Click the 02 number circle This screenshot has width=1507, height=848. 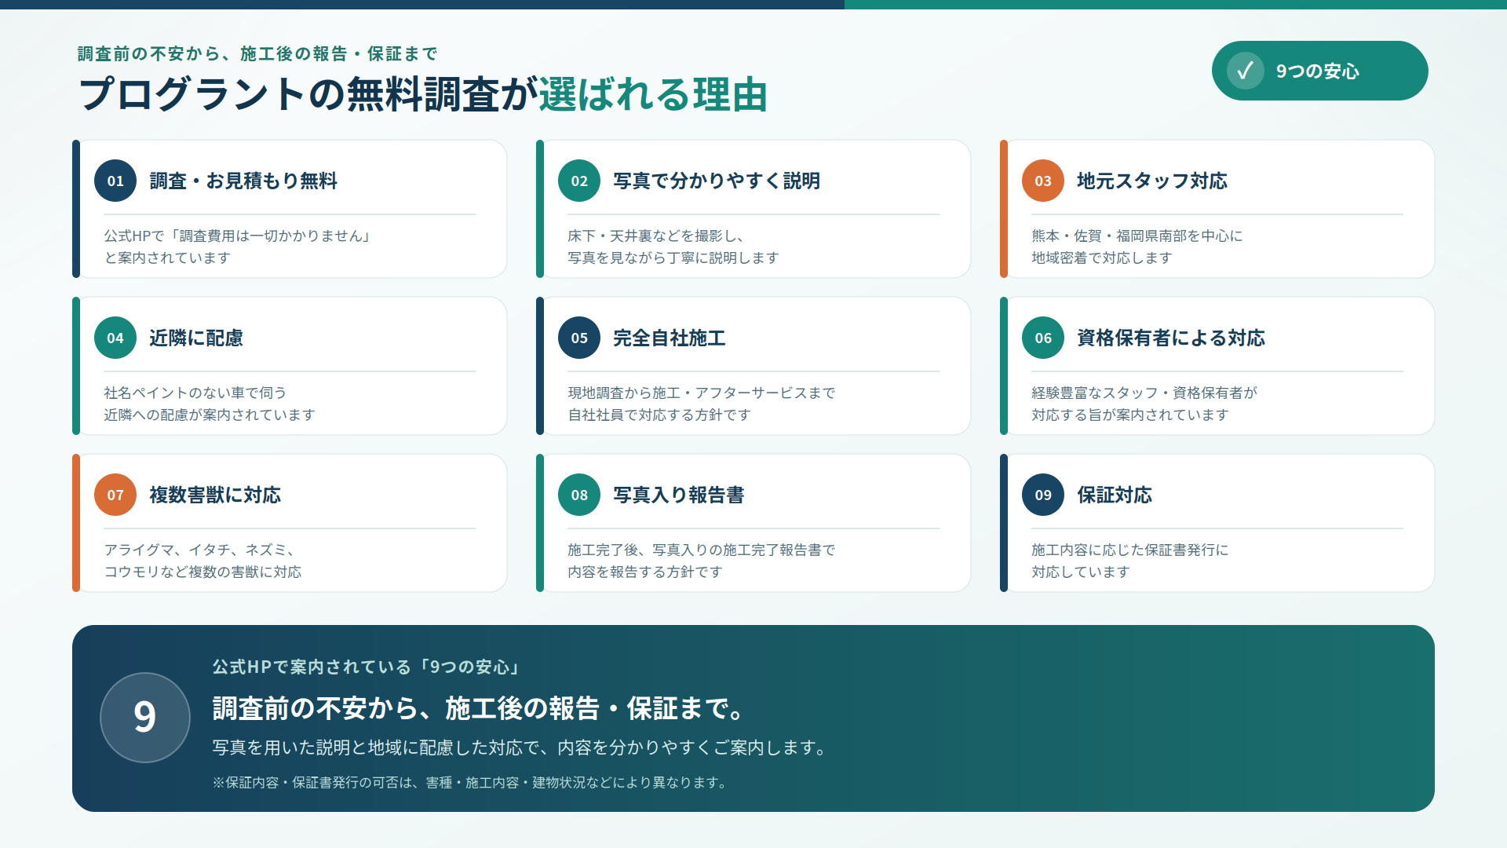(x=579, y=181)
